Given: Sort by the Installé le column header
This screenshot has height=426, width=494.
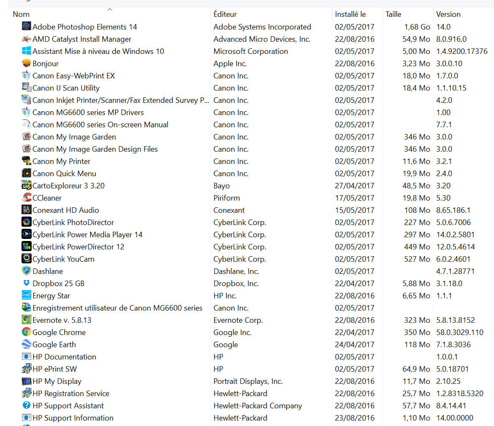Looking at the screenshot, I should (350, 14).
